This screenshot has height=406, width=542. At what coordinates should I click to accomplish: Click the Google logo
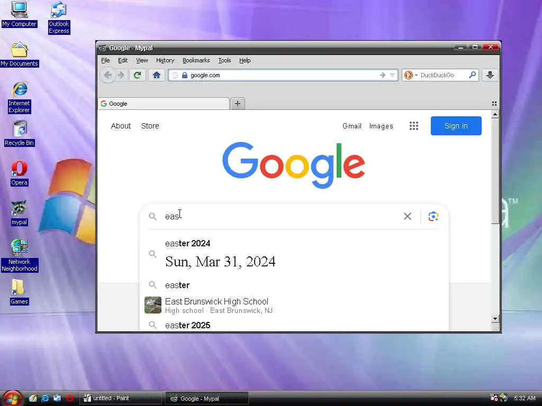click(294, 165)
